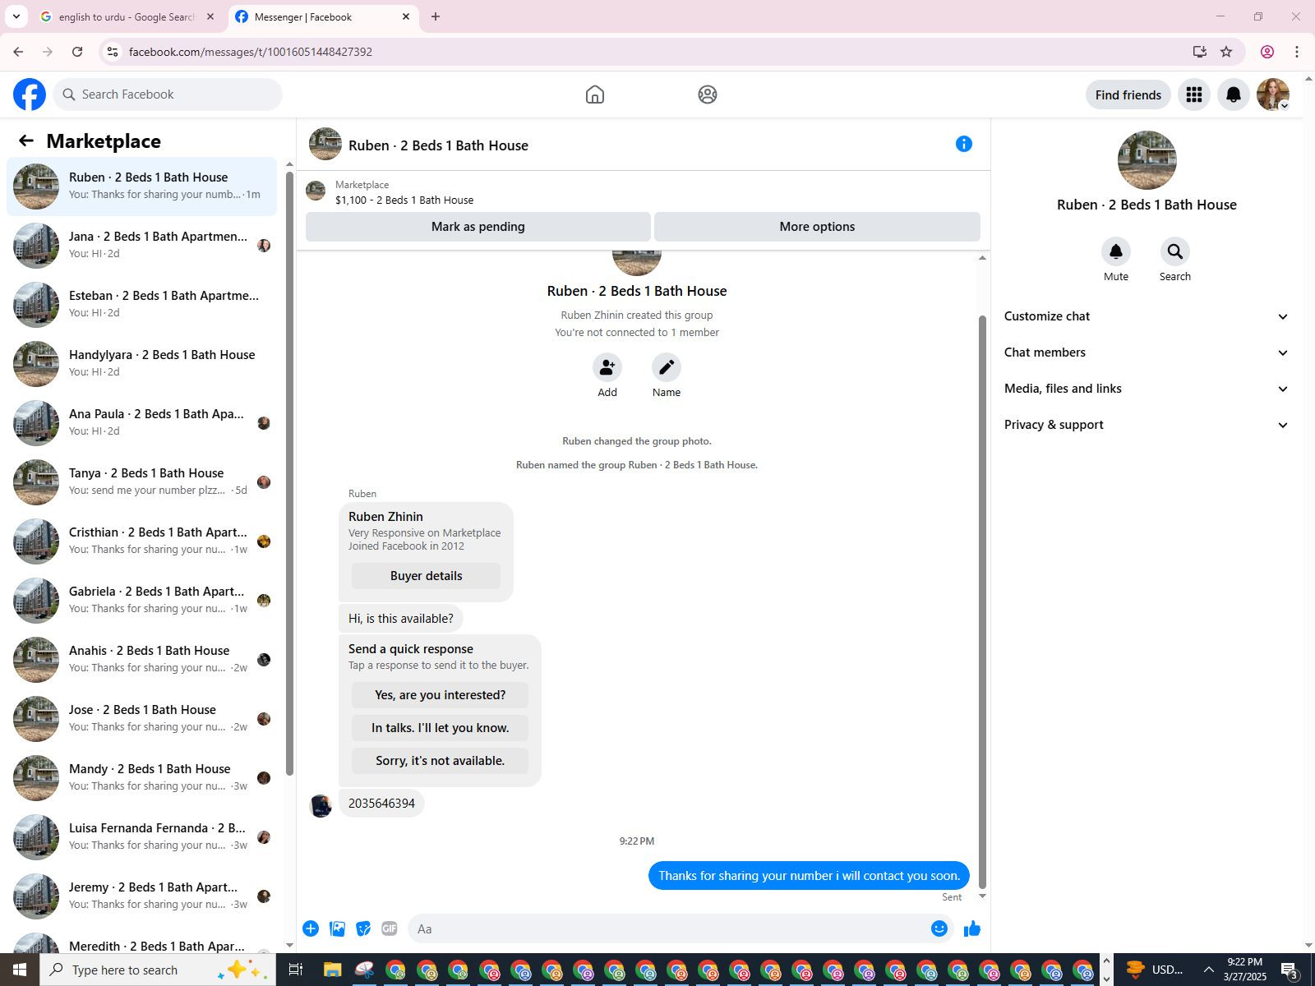Go to Home feed icon
Screen dimensions: 1315x986
(595, 94)
